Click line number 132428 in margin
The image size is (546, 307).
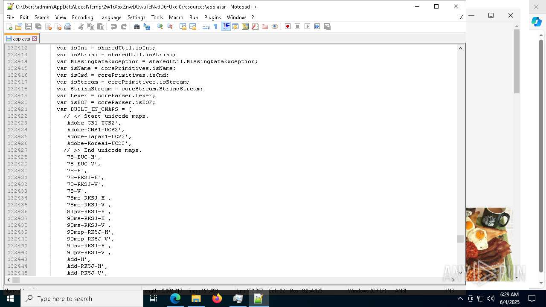pos(17,157)
